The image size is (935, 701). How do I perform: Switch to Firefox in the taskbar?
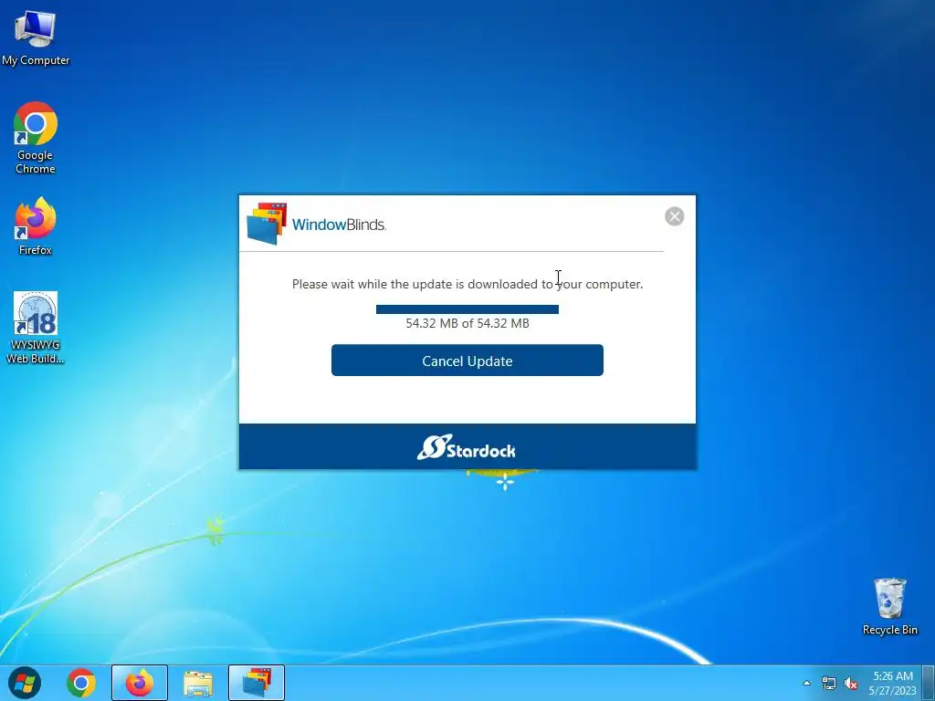click(x=140, y=683)
